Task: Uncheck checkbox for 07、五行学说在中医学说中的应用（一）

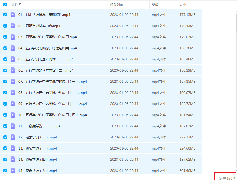Action: (5, 82)
